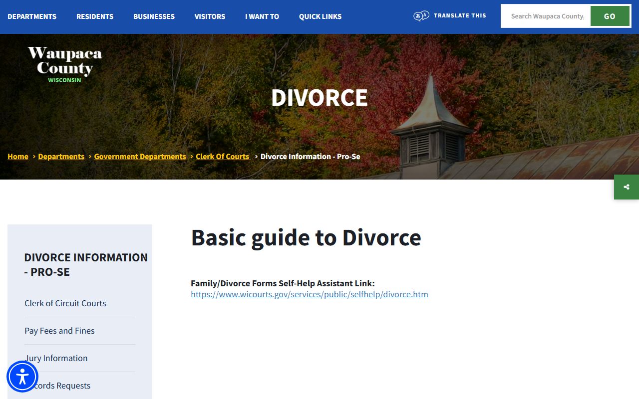Open the I Want To menu

click(262, 16)
